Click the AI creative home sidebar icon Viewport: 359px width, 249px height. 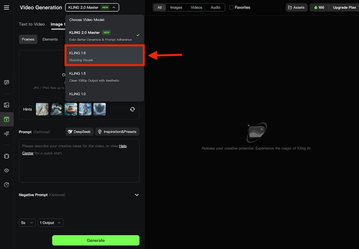(7, 82)
